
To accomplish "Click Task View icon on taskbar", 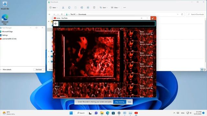I will coord(90,113).
